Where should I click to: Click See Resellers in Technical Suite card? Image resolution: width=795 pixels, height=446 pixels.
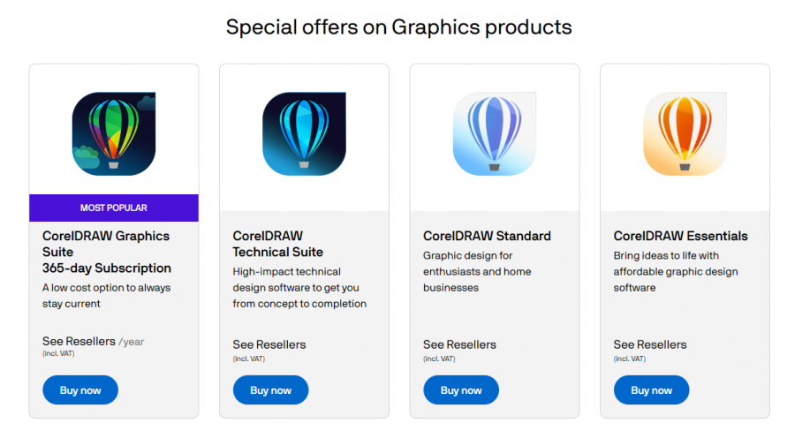click(x=269, y=344)
